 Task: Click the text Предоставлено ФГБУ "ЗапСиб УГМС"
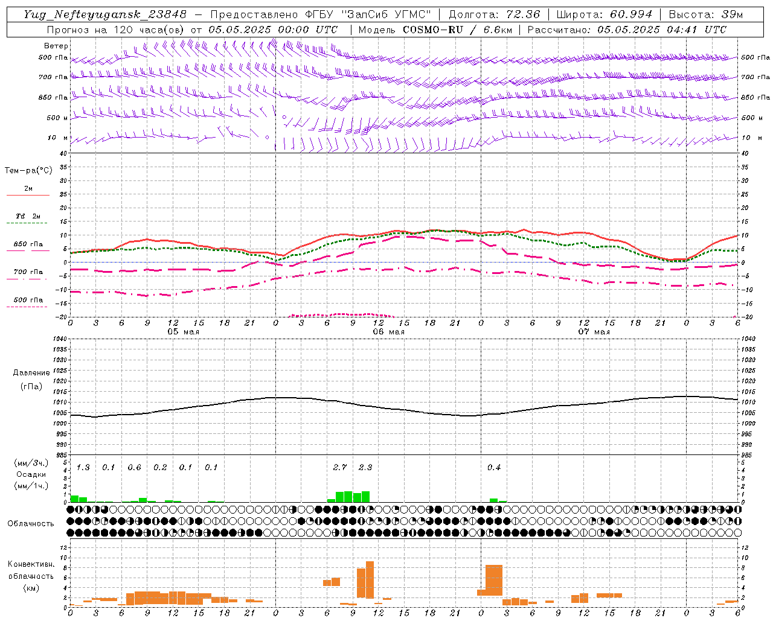tap(321, 14)
